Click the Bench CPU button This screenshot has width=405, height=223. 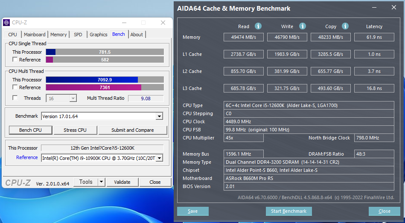[x=30, y=130]
